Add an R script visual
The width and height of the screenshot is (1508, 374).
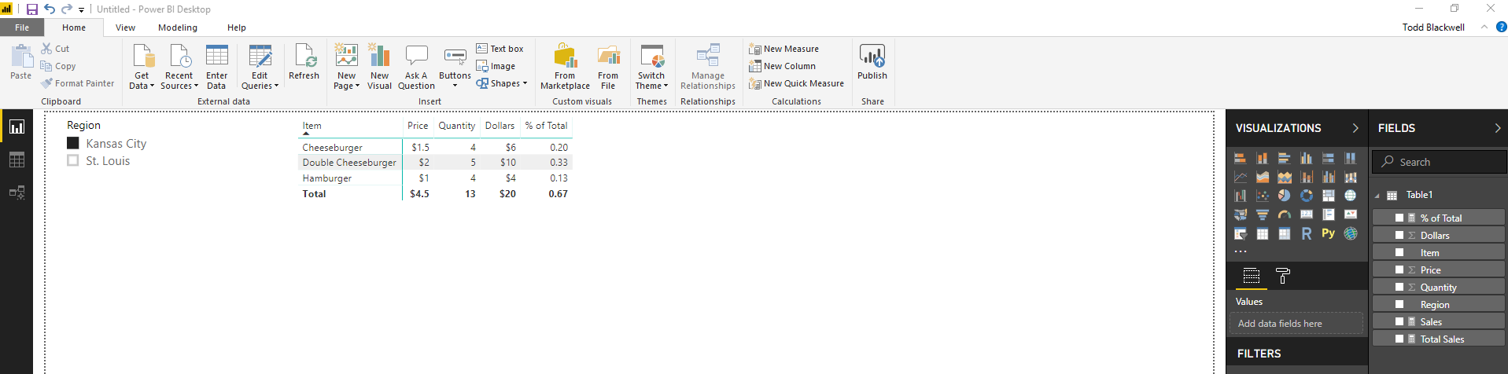[1307, 233]
